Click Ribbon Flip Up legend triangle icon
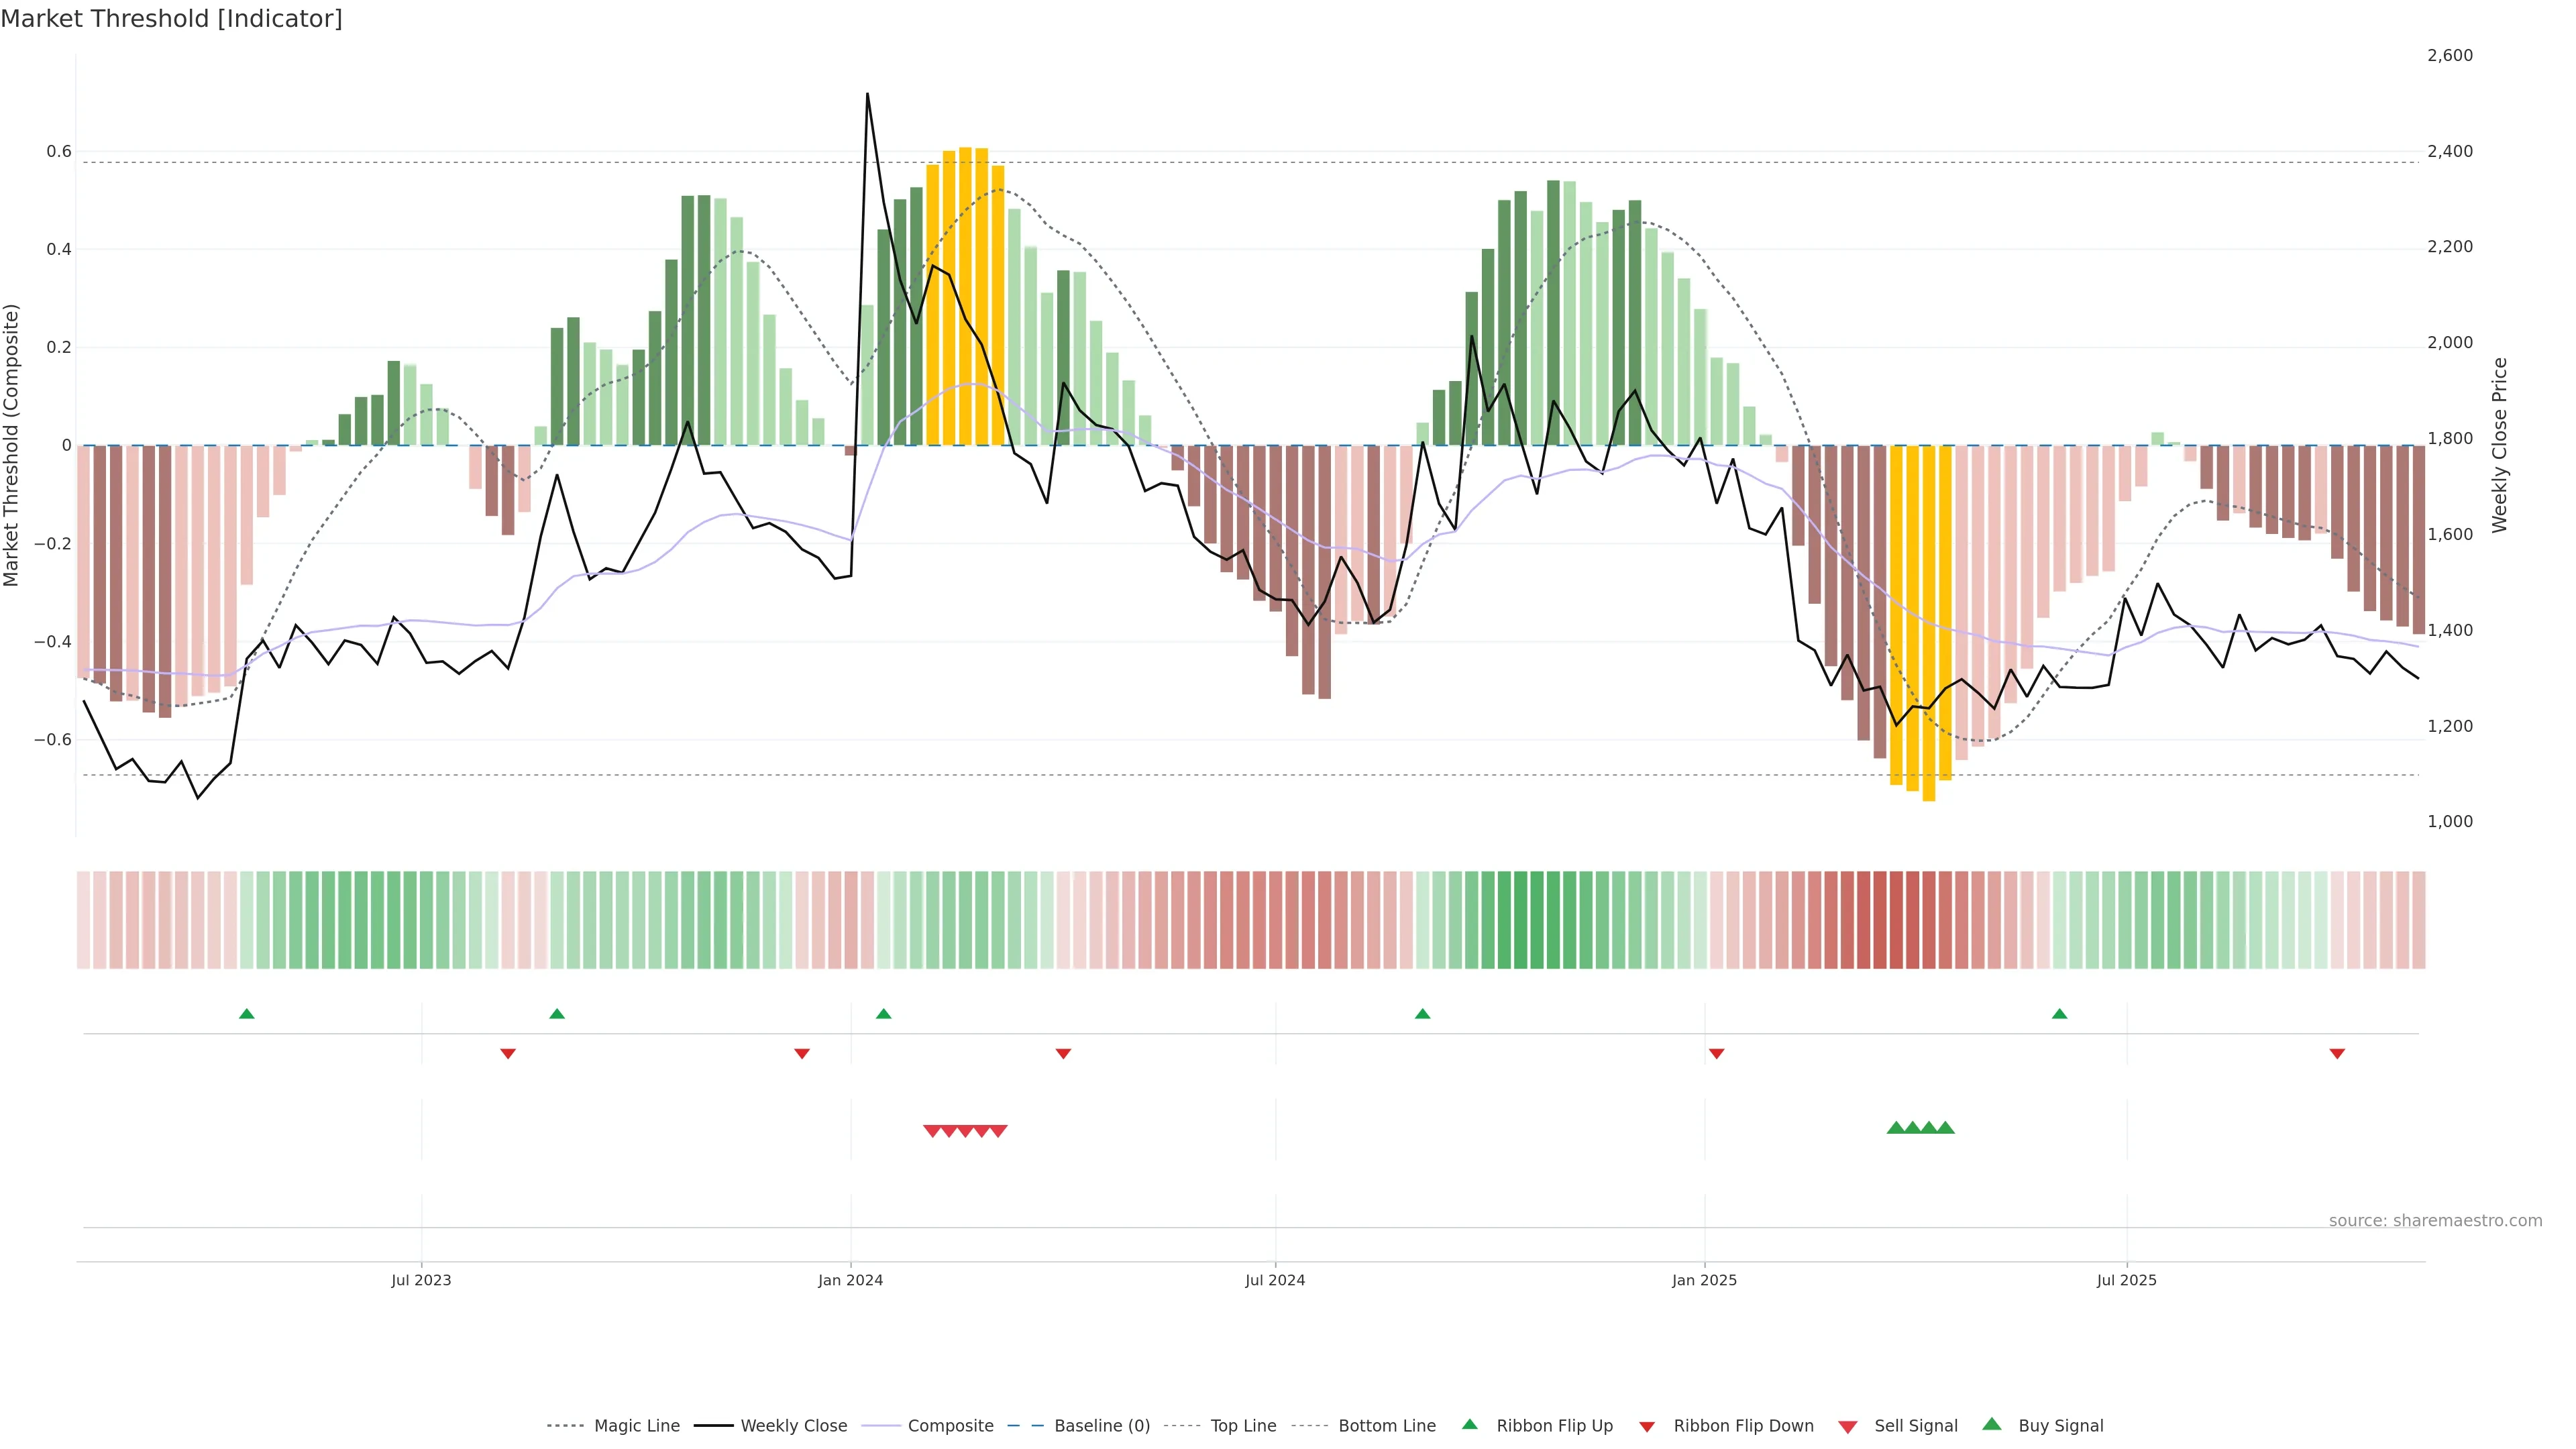The image size is (2576, 1449). [x=1469, y=1424]
